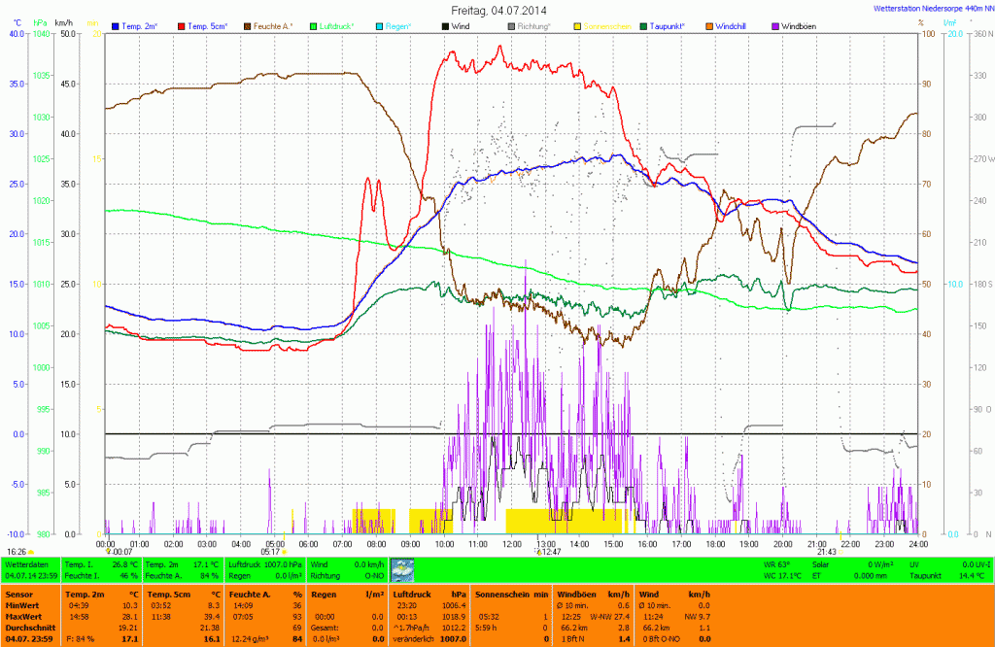Image resolution: width=995 pixels, height=647 pixels.
Task: Click the 05:17 sunrise time marker
Action: click(271, 552)
